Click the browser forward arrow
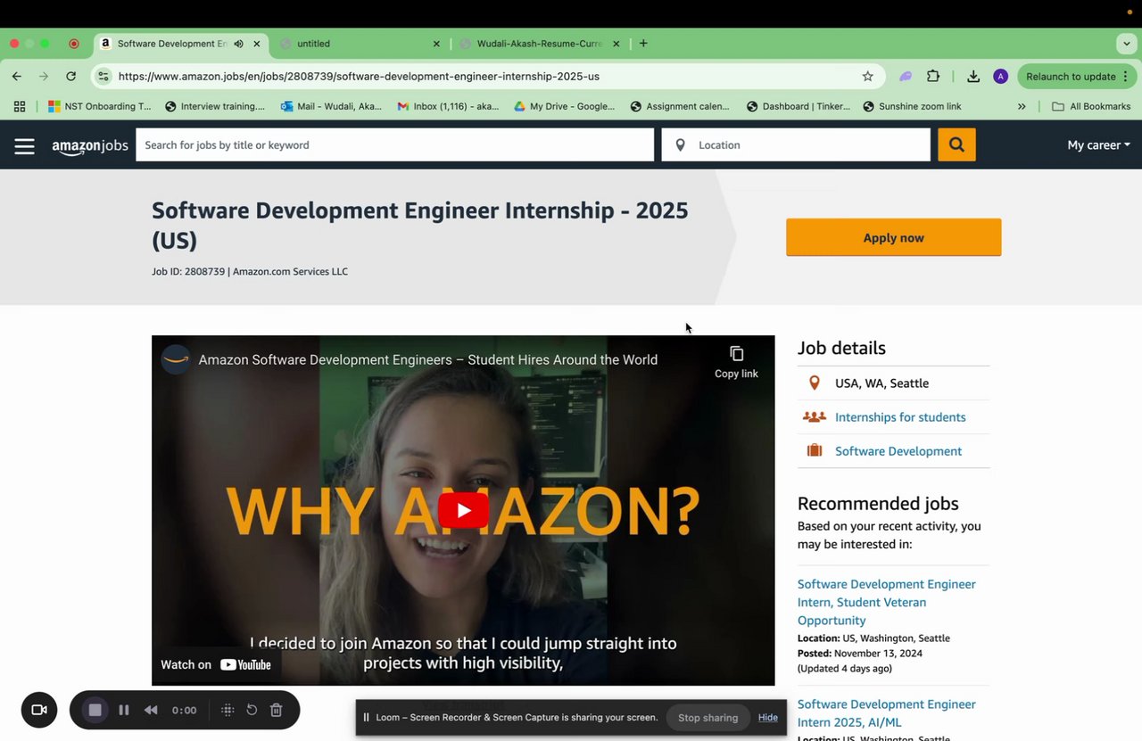 coord(44,77)
